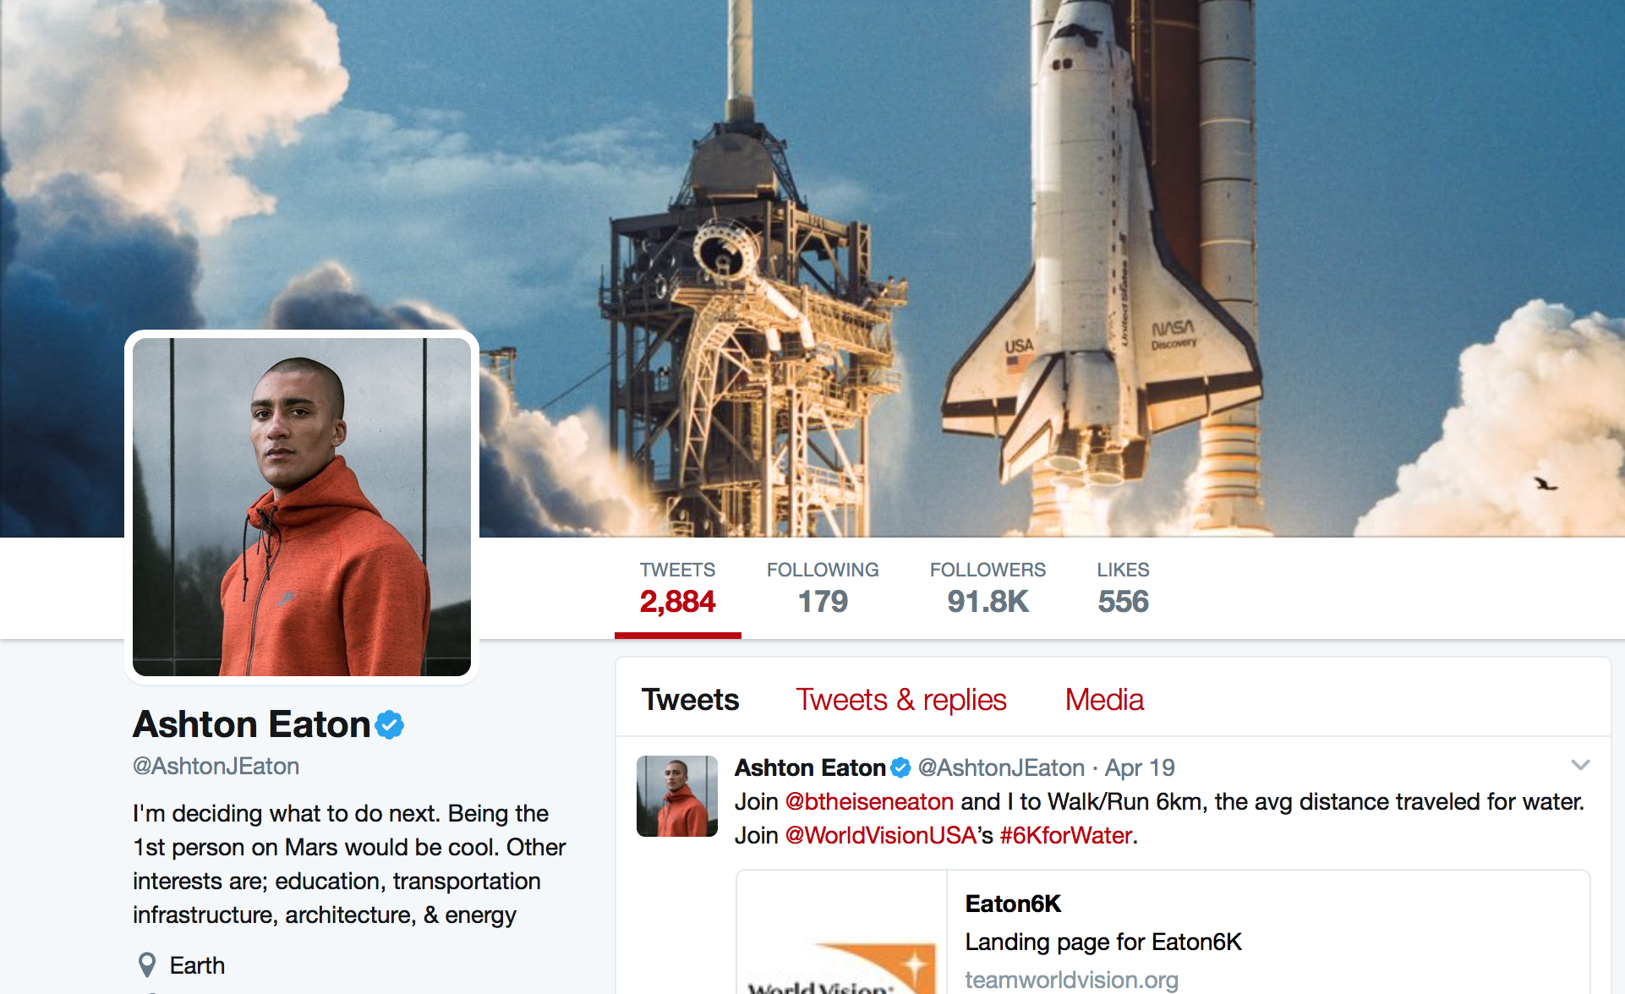
Task: Open the Likes count of 556
Action: click(1123, 589)
